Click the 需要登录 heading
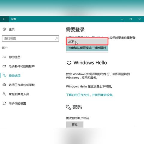The height and width of the screenshot is (144, 144). coord(75,29)
